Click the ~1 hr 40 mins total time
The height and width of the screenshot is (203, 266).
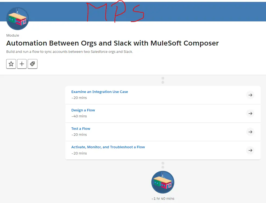(x=163, y=199)
